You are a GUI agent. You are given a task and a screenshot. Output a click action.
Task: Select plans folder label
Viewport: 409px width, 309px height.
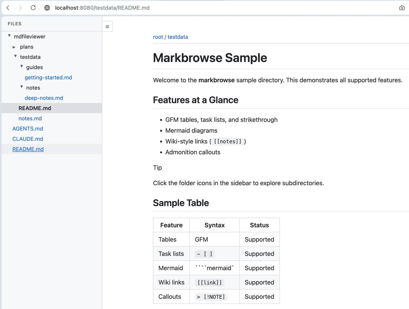[x=27, y=47]
